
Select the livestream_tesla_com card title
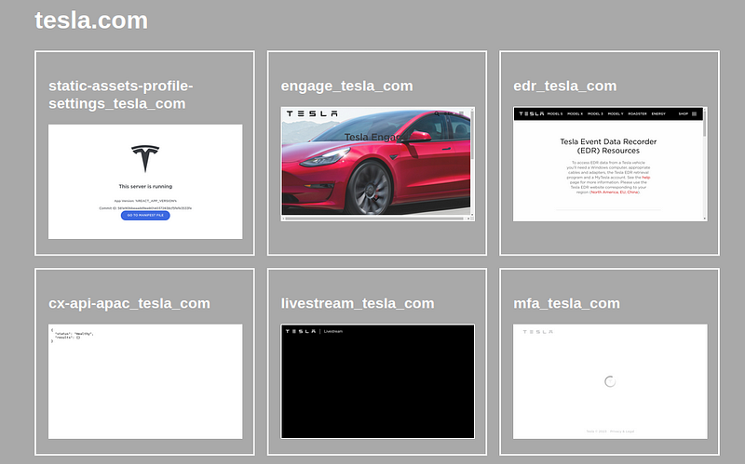358,303
